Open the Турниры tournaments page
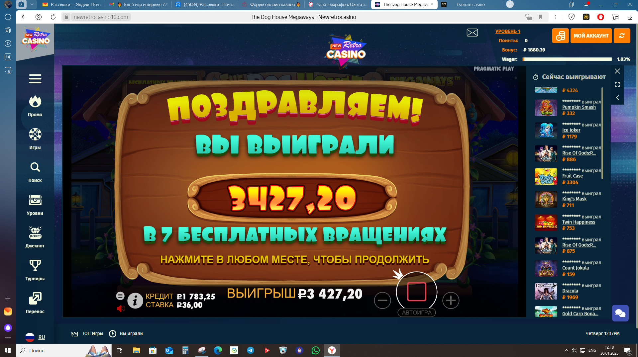This screenshot has width=638, height=357. [x=35, y=270]
